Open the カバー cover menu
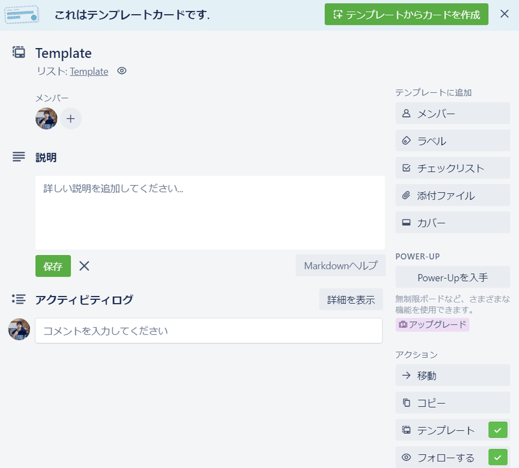Screen dimensions: 519x468 pos(452,223)
